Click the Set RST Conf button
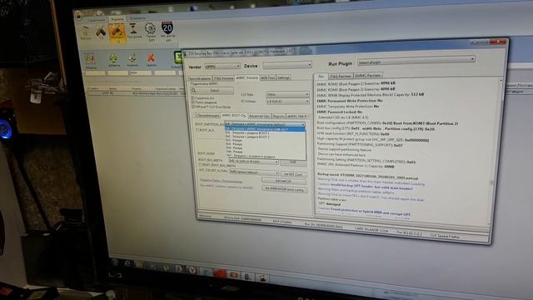Viewport: 533px width, 300px height. tap(293, 174)
